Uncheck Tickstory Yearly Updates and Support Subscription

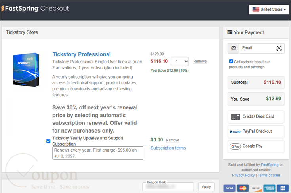(x=48, y=141)
